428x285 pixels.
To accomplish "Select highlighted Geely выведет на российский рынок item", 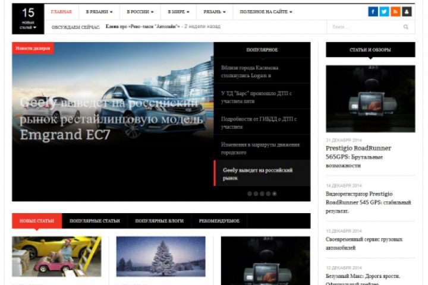I will [x=262, y=174].
